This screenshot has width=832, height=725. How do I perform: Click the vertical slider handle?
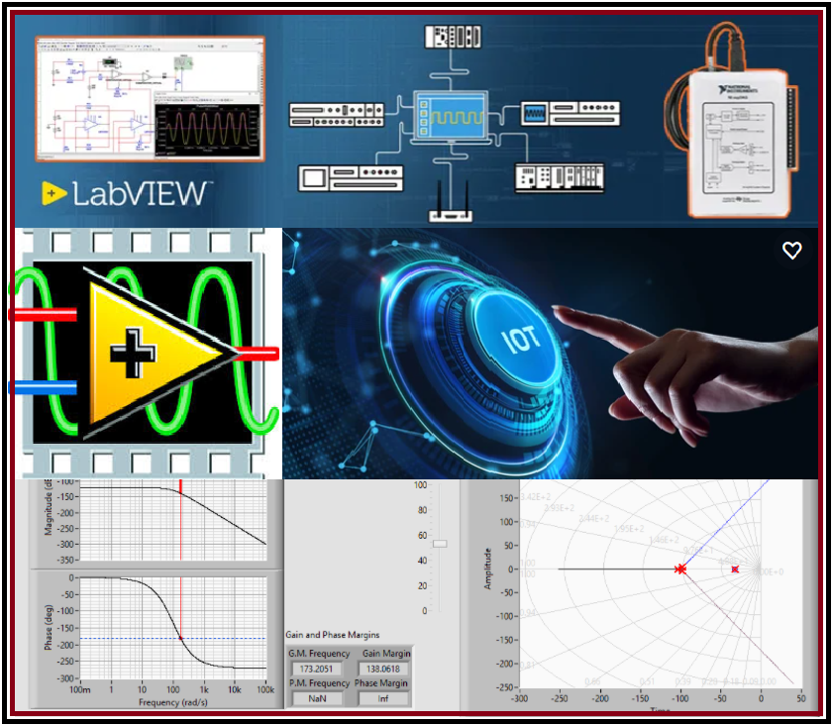pos(441,543)
